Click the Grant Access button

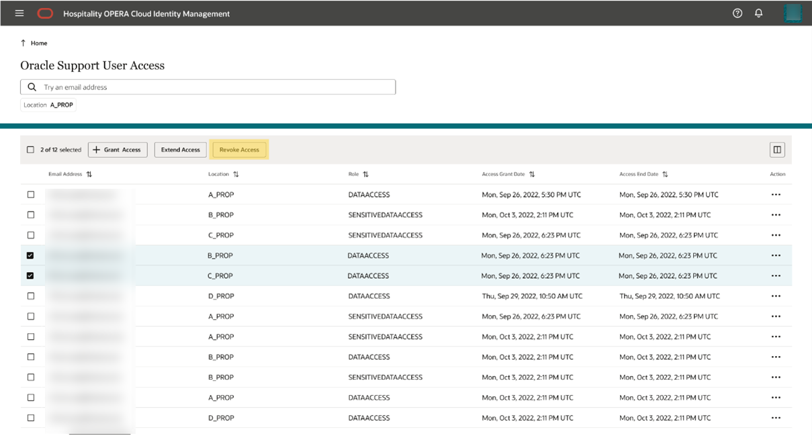tap(118, 149)
